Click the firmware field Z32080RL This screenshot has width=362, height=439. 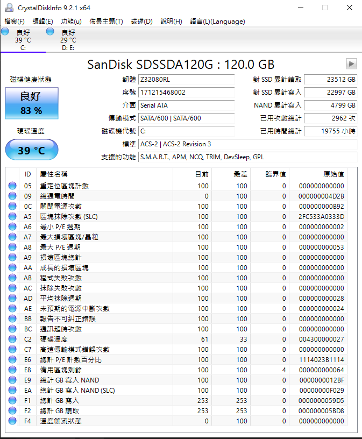(187, 80)
